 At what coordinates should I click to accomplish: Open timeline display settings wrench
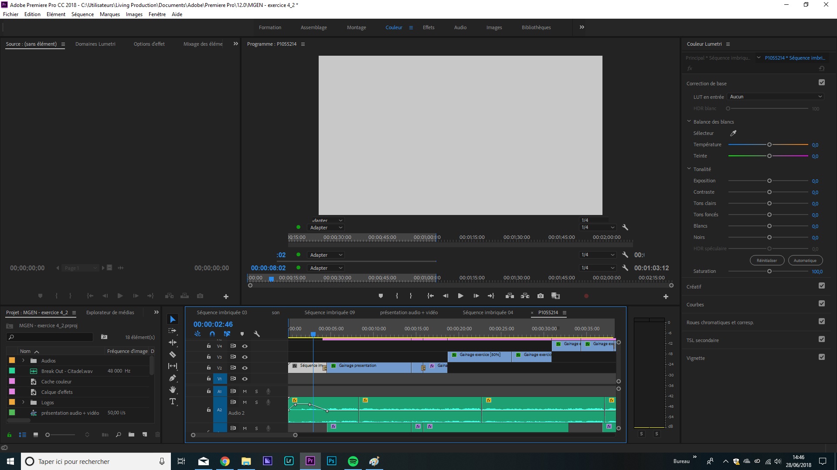coord(257,334)
